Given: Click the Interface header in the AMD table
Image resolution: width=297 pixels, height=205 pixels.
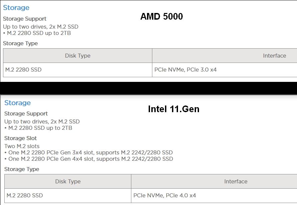Looking at the screenshot, I should coord(225,56).
